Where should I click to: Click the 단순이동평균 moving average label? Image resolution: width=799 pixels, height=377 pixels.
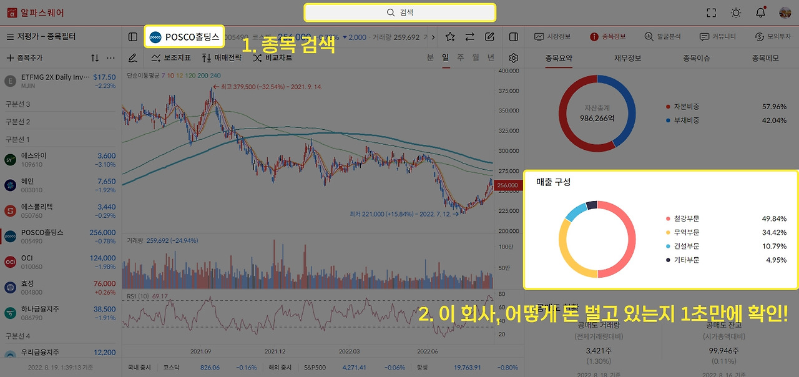[x=143, y=76]
